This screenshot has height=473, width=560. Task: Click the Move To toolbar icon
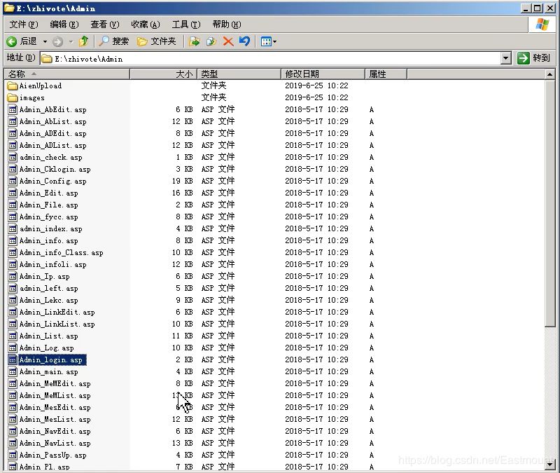click(x=195, y=41)
